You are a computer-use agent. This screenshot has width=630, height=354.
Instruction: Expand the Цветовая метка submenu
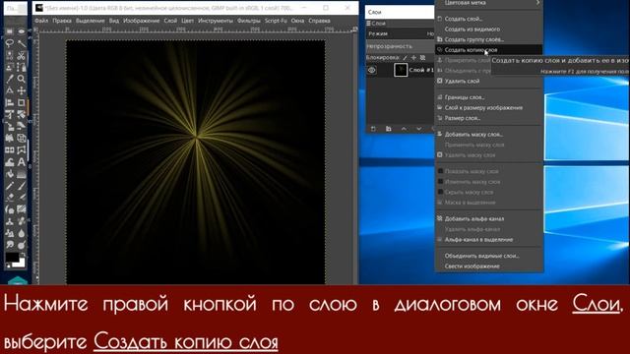coord(489,3)
